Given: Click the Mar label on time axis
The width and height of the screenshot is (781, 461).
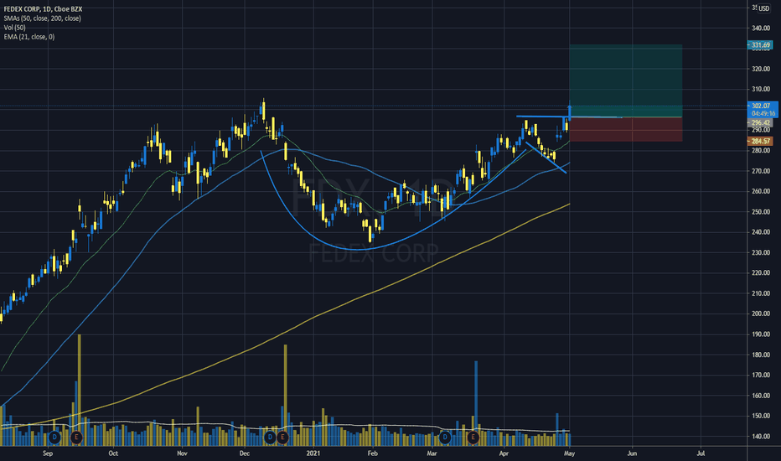Looking at the screenshot, I should pyautogui.click(x=432, y=453).
